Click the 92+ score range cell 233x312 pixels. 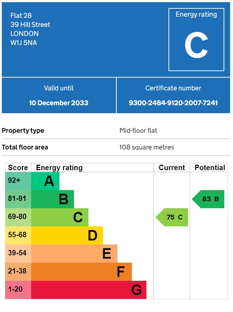(18, 181)
